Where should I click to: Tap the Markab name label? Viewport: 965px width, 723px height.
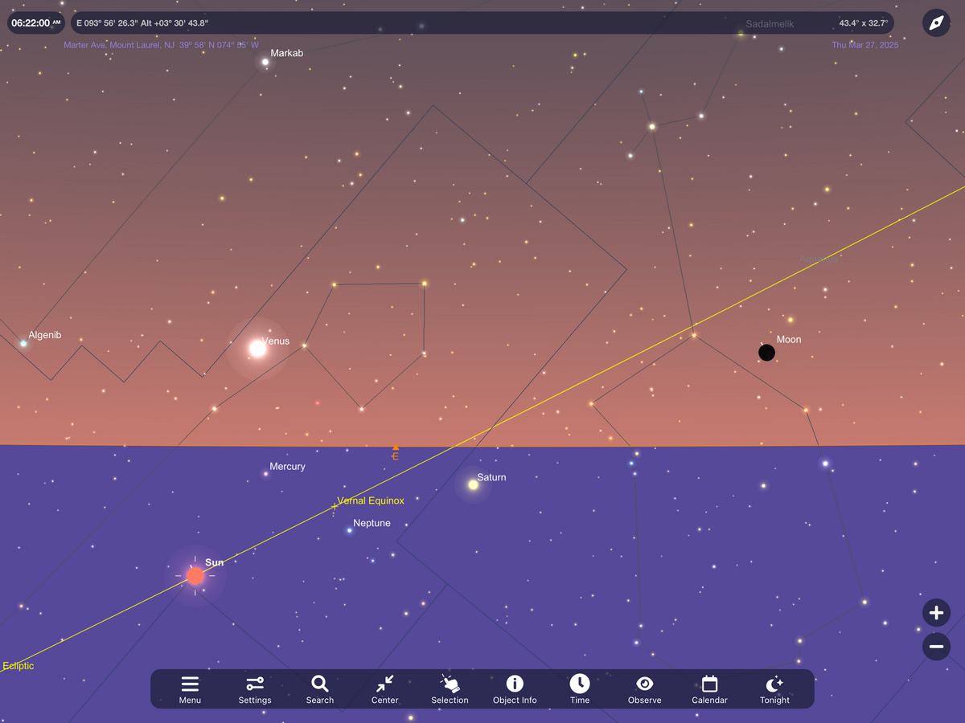(x=286, y=54)
